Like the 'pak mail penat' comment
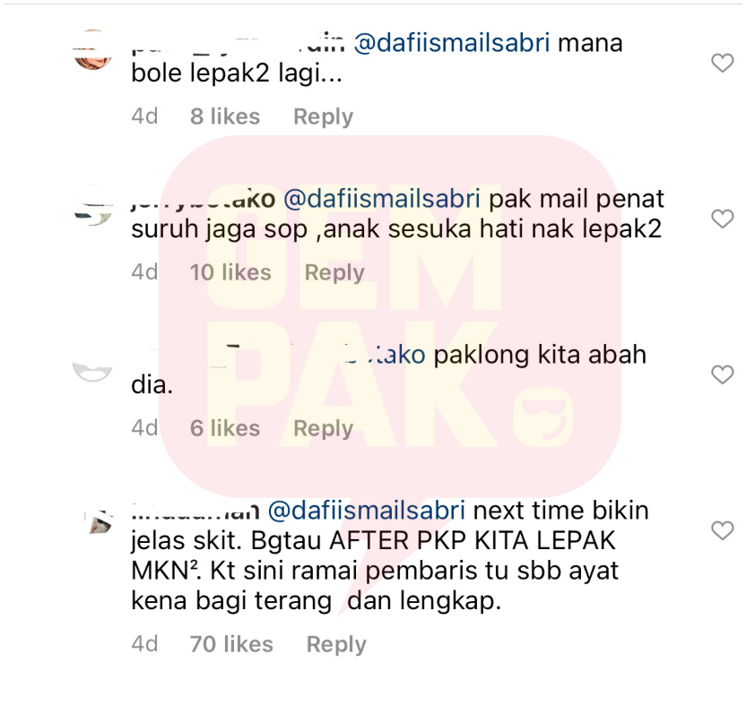Viewport: 746px width, 714px height. (x=722, y=219)
